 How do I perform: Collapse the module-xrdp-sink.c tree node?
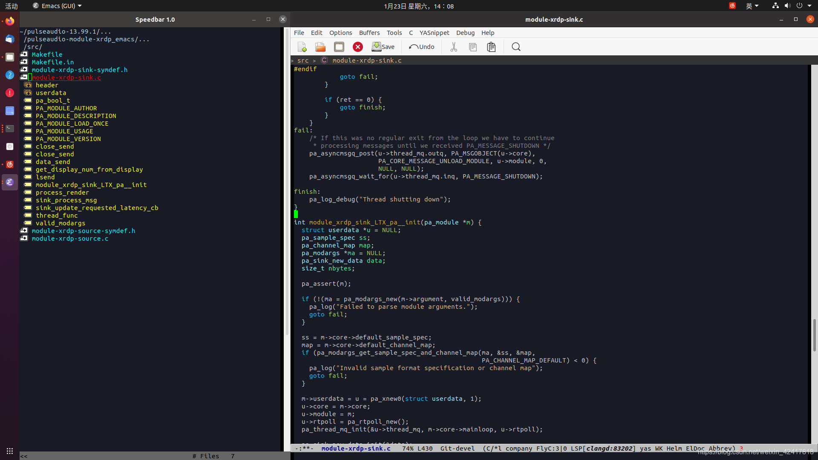(x=24, y=78)
